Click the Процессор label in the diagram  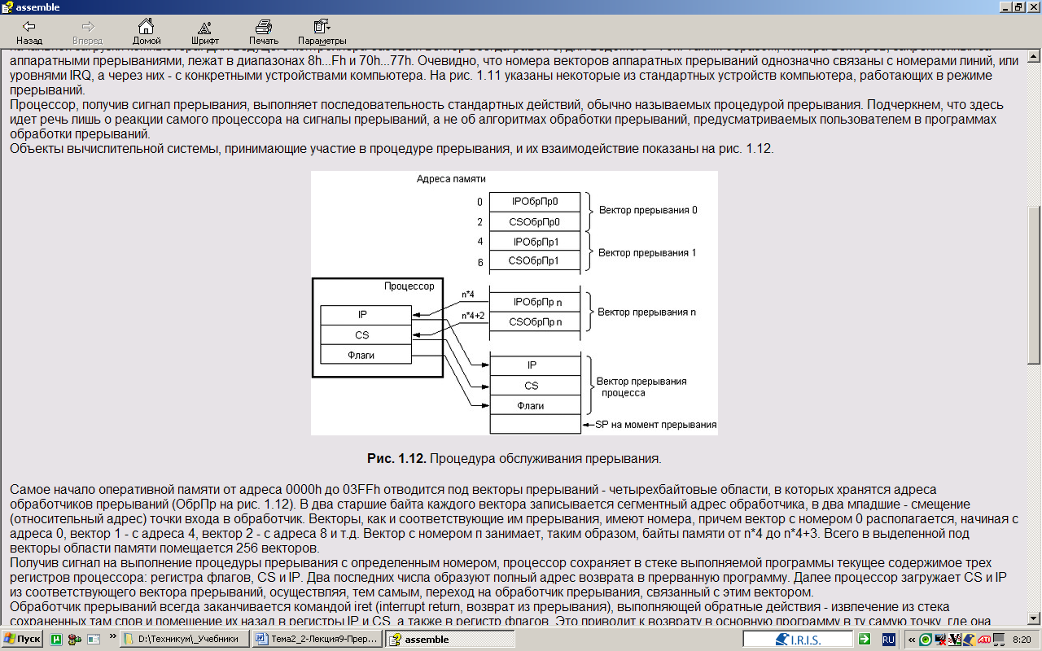tap(409, 286)
